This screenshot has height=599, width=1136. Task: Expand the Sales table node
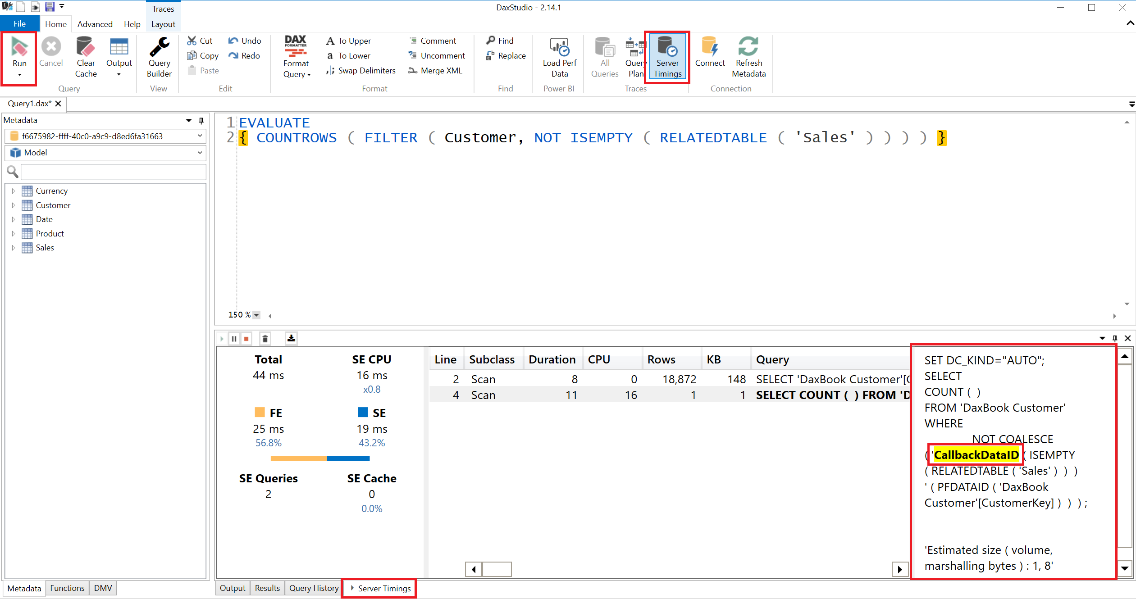[x=13, y=248]
